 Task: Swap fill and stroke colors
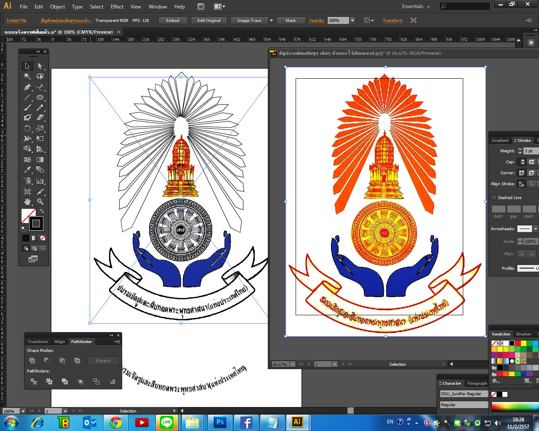pos(41,211)
